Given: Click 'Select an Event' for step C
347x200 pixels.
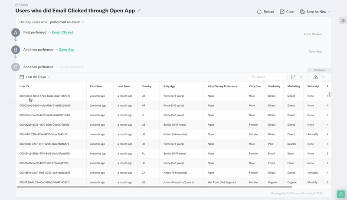Looking at the screenshot, I should (x=72, y=67).
